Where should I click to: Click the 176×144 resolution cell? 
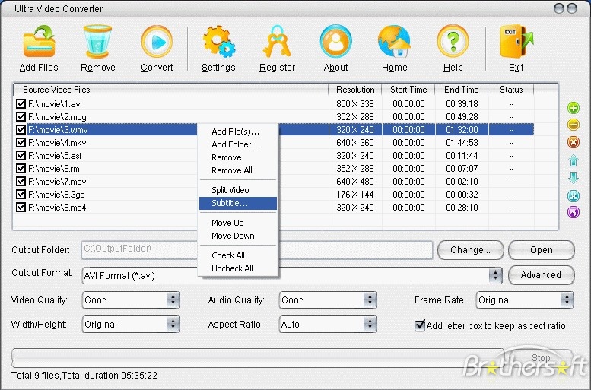(355, 195)
